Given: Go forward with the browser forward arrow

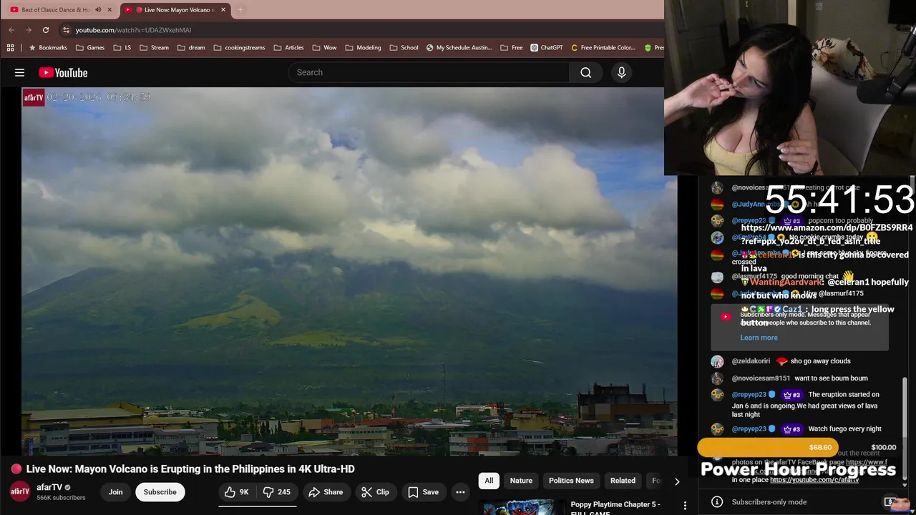Looking at the screenshot, I should point(28,30).
